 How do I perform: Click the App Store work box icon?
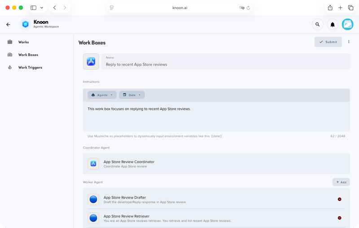(91, 61)
